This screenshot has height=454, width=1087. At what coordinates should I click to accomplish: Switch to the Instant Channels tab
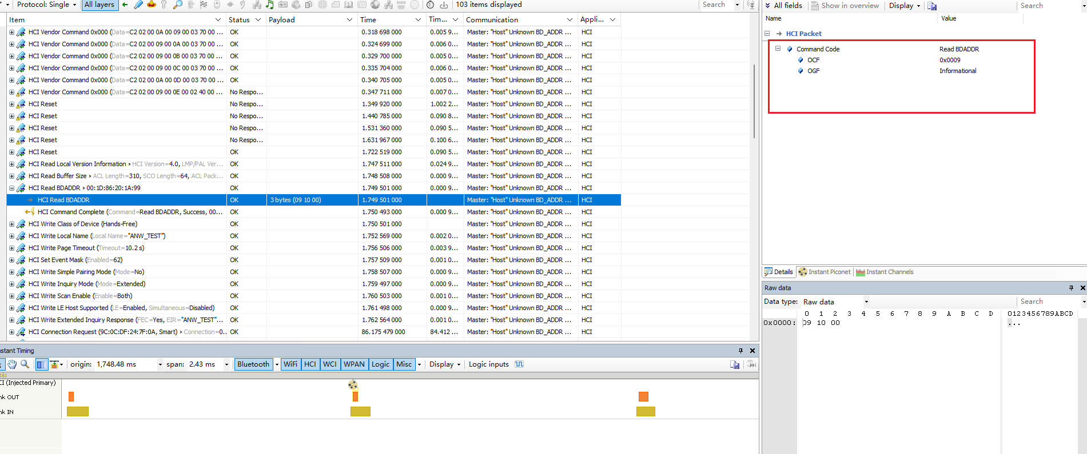point(885,272)
